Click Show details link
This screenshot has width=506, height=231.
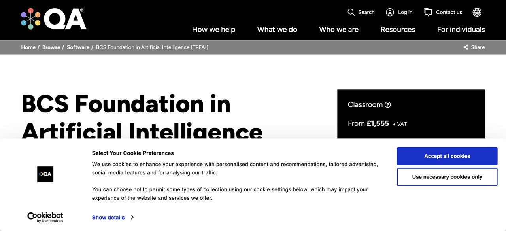click(108, 217)
